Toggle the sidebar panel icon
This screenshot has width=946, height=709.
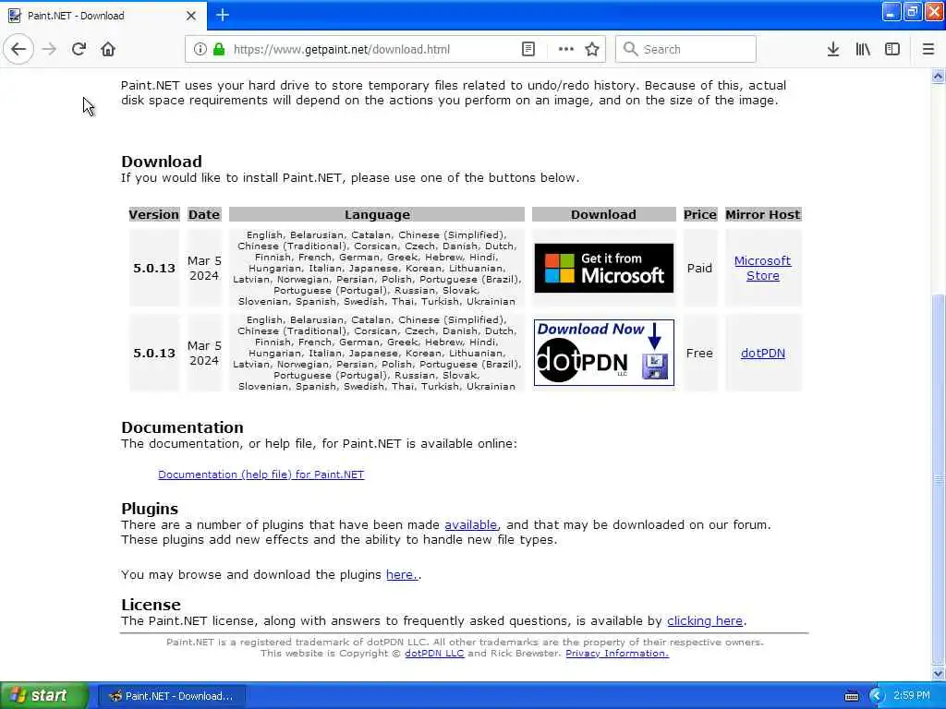tap(892, 49)
